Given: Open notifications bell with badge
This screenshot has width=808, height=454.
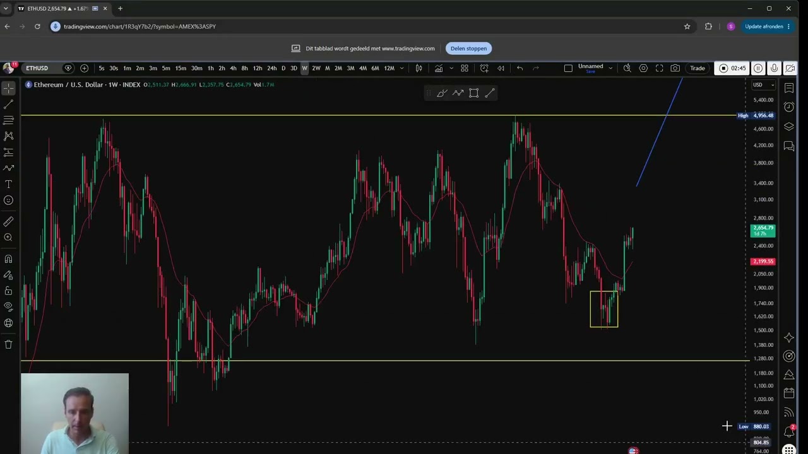Looking at the screenshot, I should [x=789, y=431].
